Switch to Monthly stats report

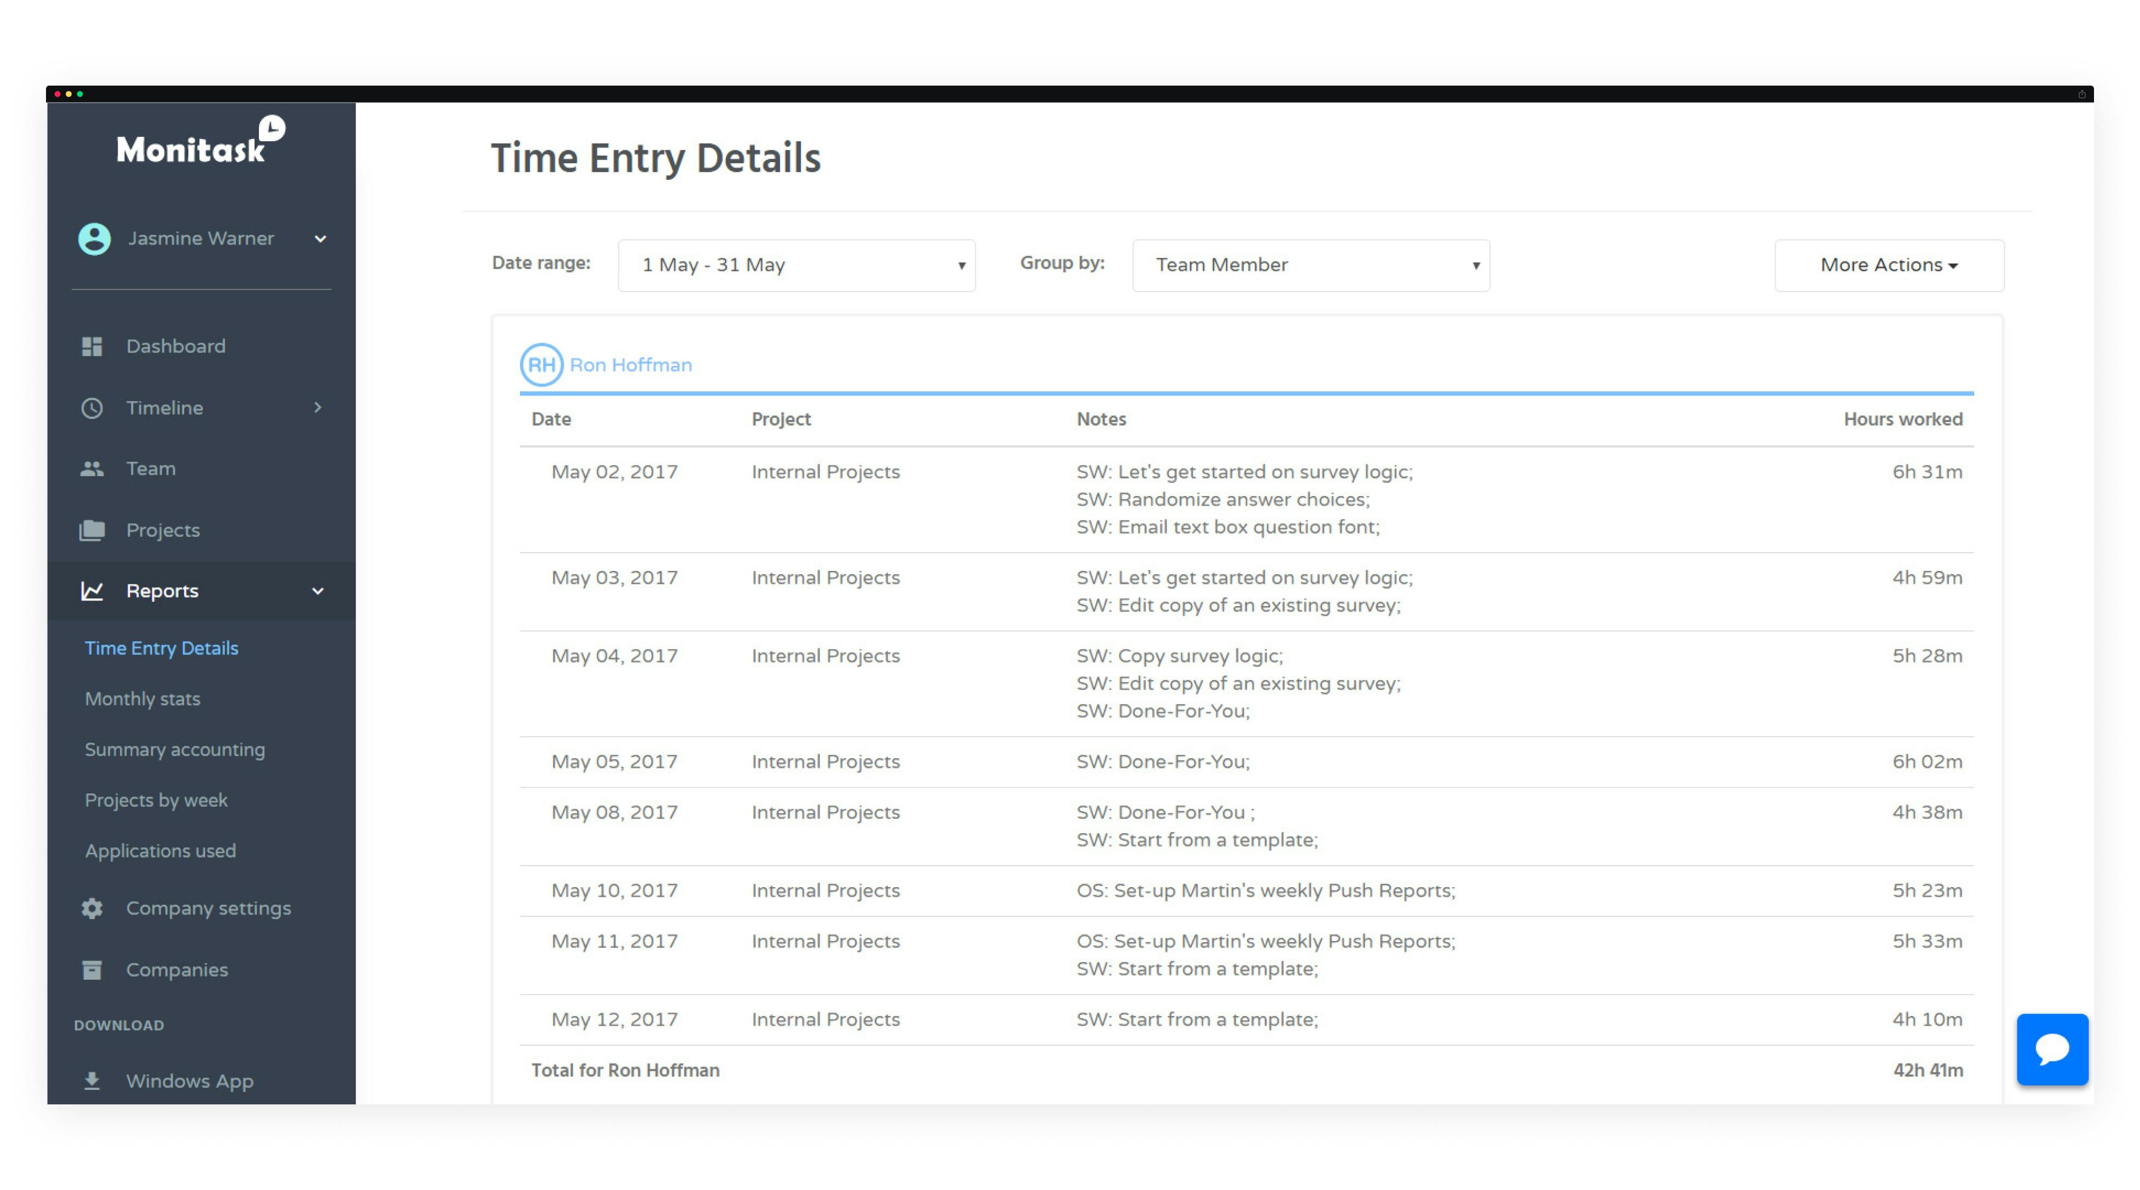coord(142,698)
